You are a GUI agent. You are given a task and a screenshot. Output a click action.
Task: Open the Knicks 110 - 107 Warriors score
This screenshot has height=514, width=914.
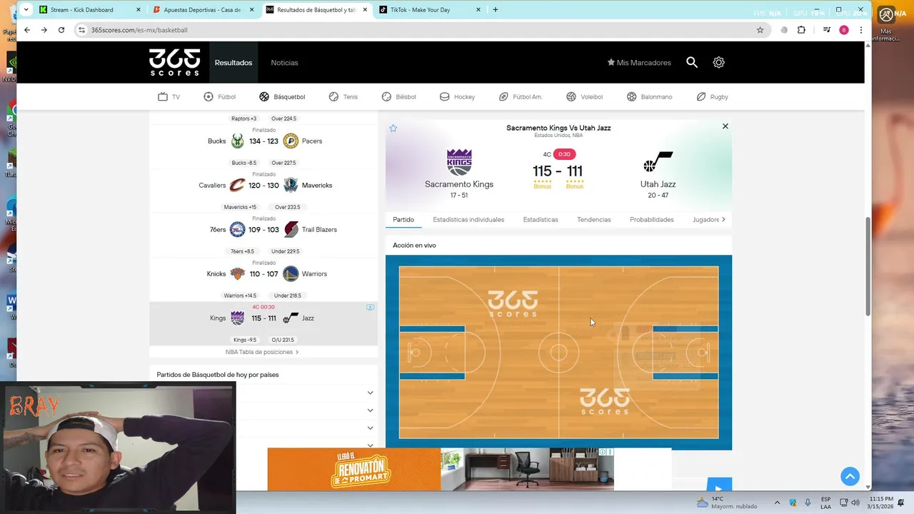tap(263, 274)
